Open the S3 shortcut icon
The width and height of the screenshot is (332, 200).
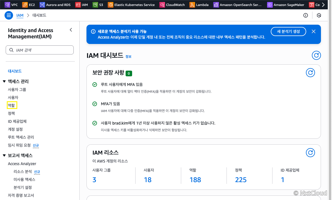(95, 5)
